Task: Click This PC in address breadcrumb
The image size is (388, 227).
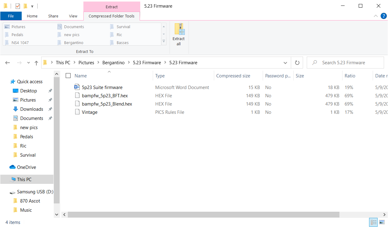Action: [x=63, y=63]
